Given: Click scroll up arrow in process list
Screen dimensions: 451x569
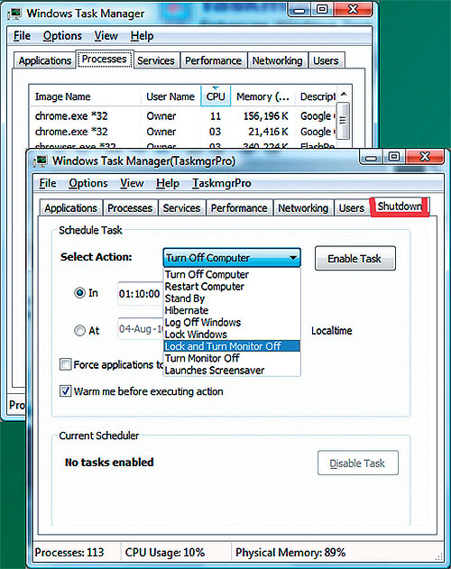Looking at the screenshot, I should (344, 95).
